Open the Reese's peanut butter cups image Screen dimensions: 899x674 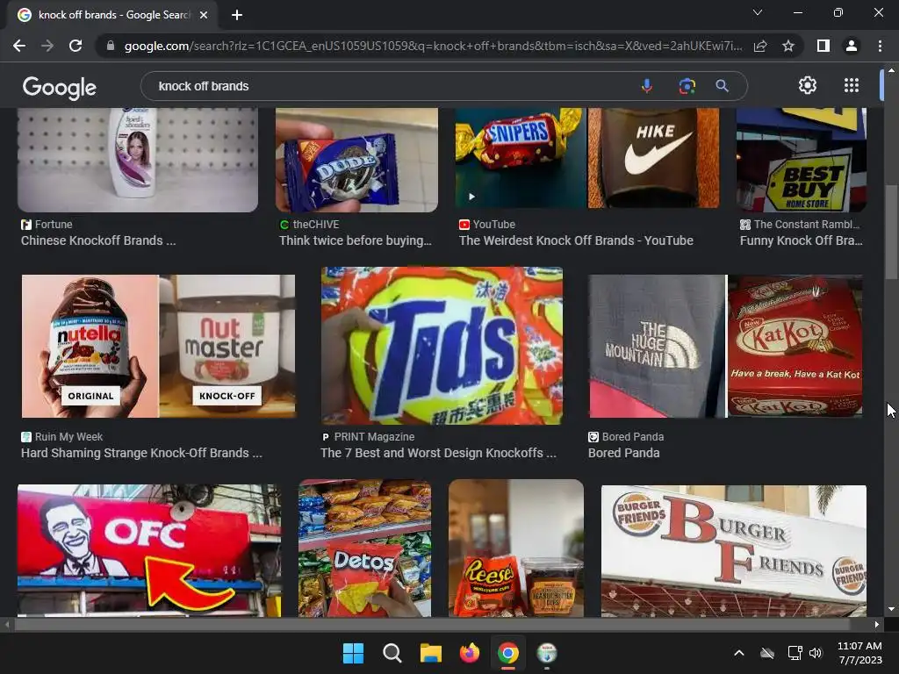coord(516,549)
